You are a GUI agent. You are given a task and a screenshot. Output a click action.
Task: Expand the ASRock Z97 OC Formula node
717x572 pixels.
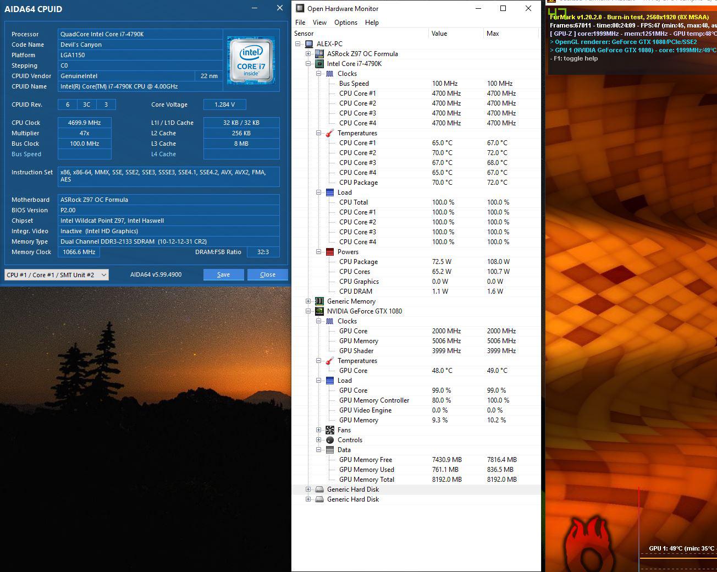pos(308,54)
